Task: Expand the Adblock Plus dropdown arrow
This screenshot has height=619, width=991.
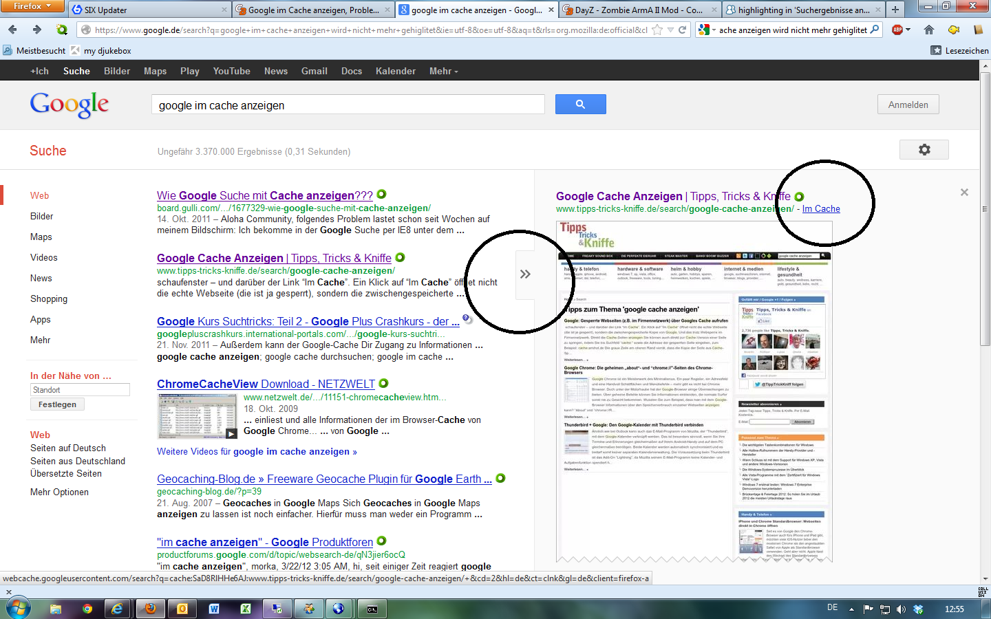Action: [x=908, y=30]
